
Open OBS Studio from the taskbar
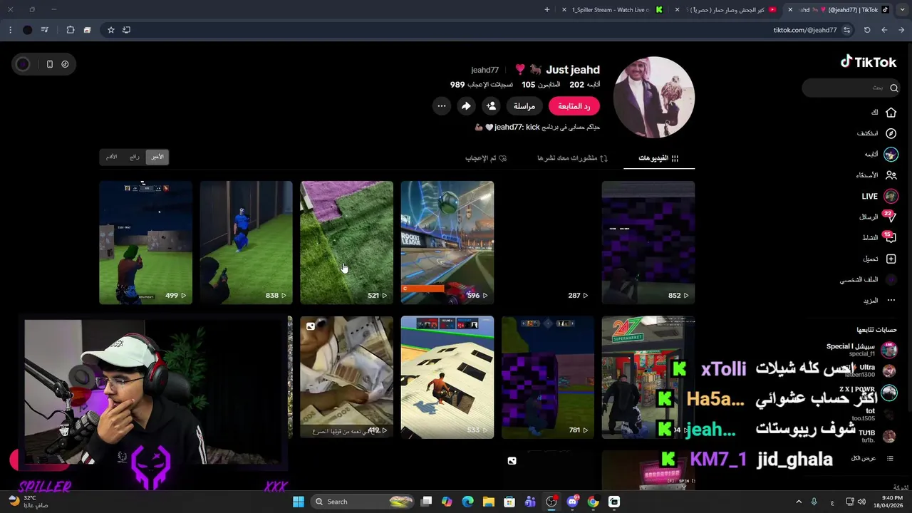pos(551,502)
